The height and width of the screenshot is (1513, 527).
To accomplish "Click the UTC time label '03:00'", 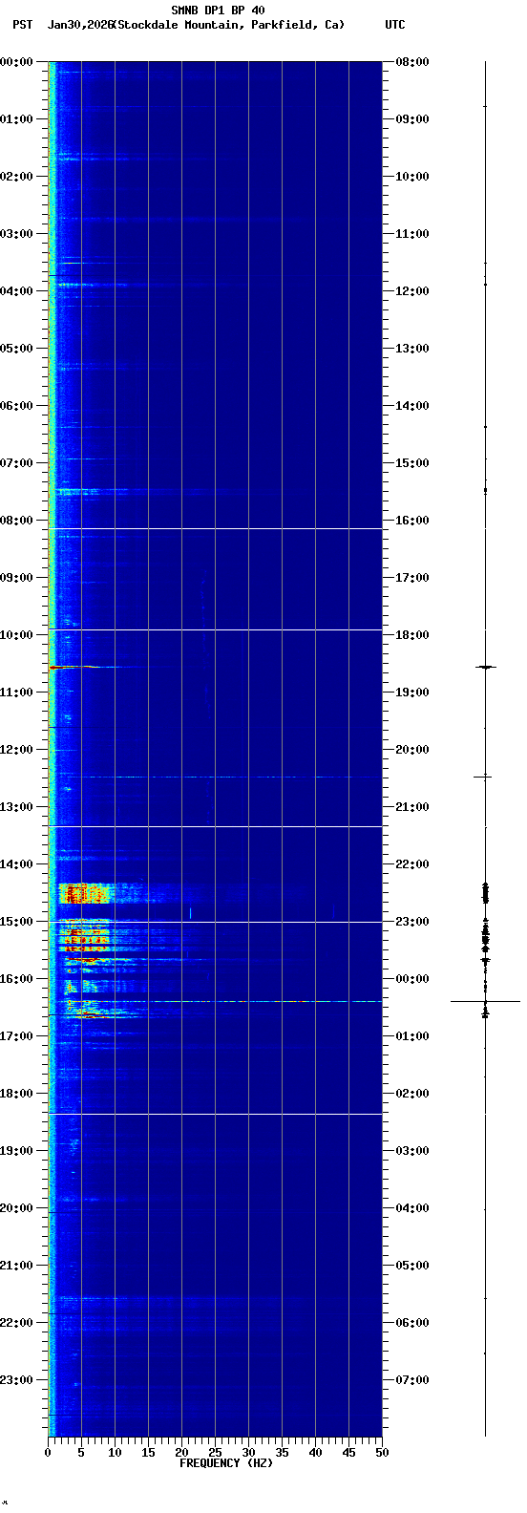I will (x=412, y=1151).
